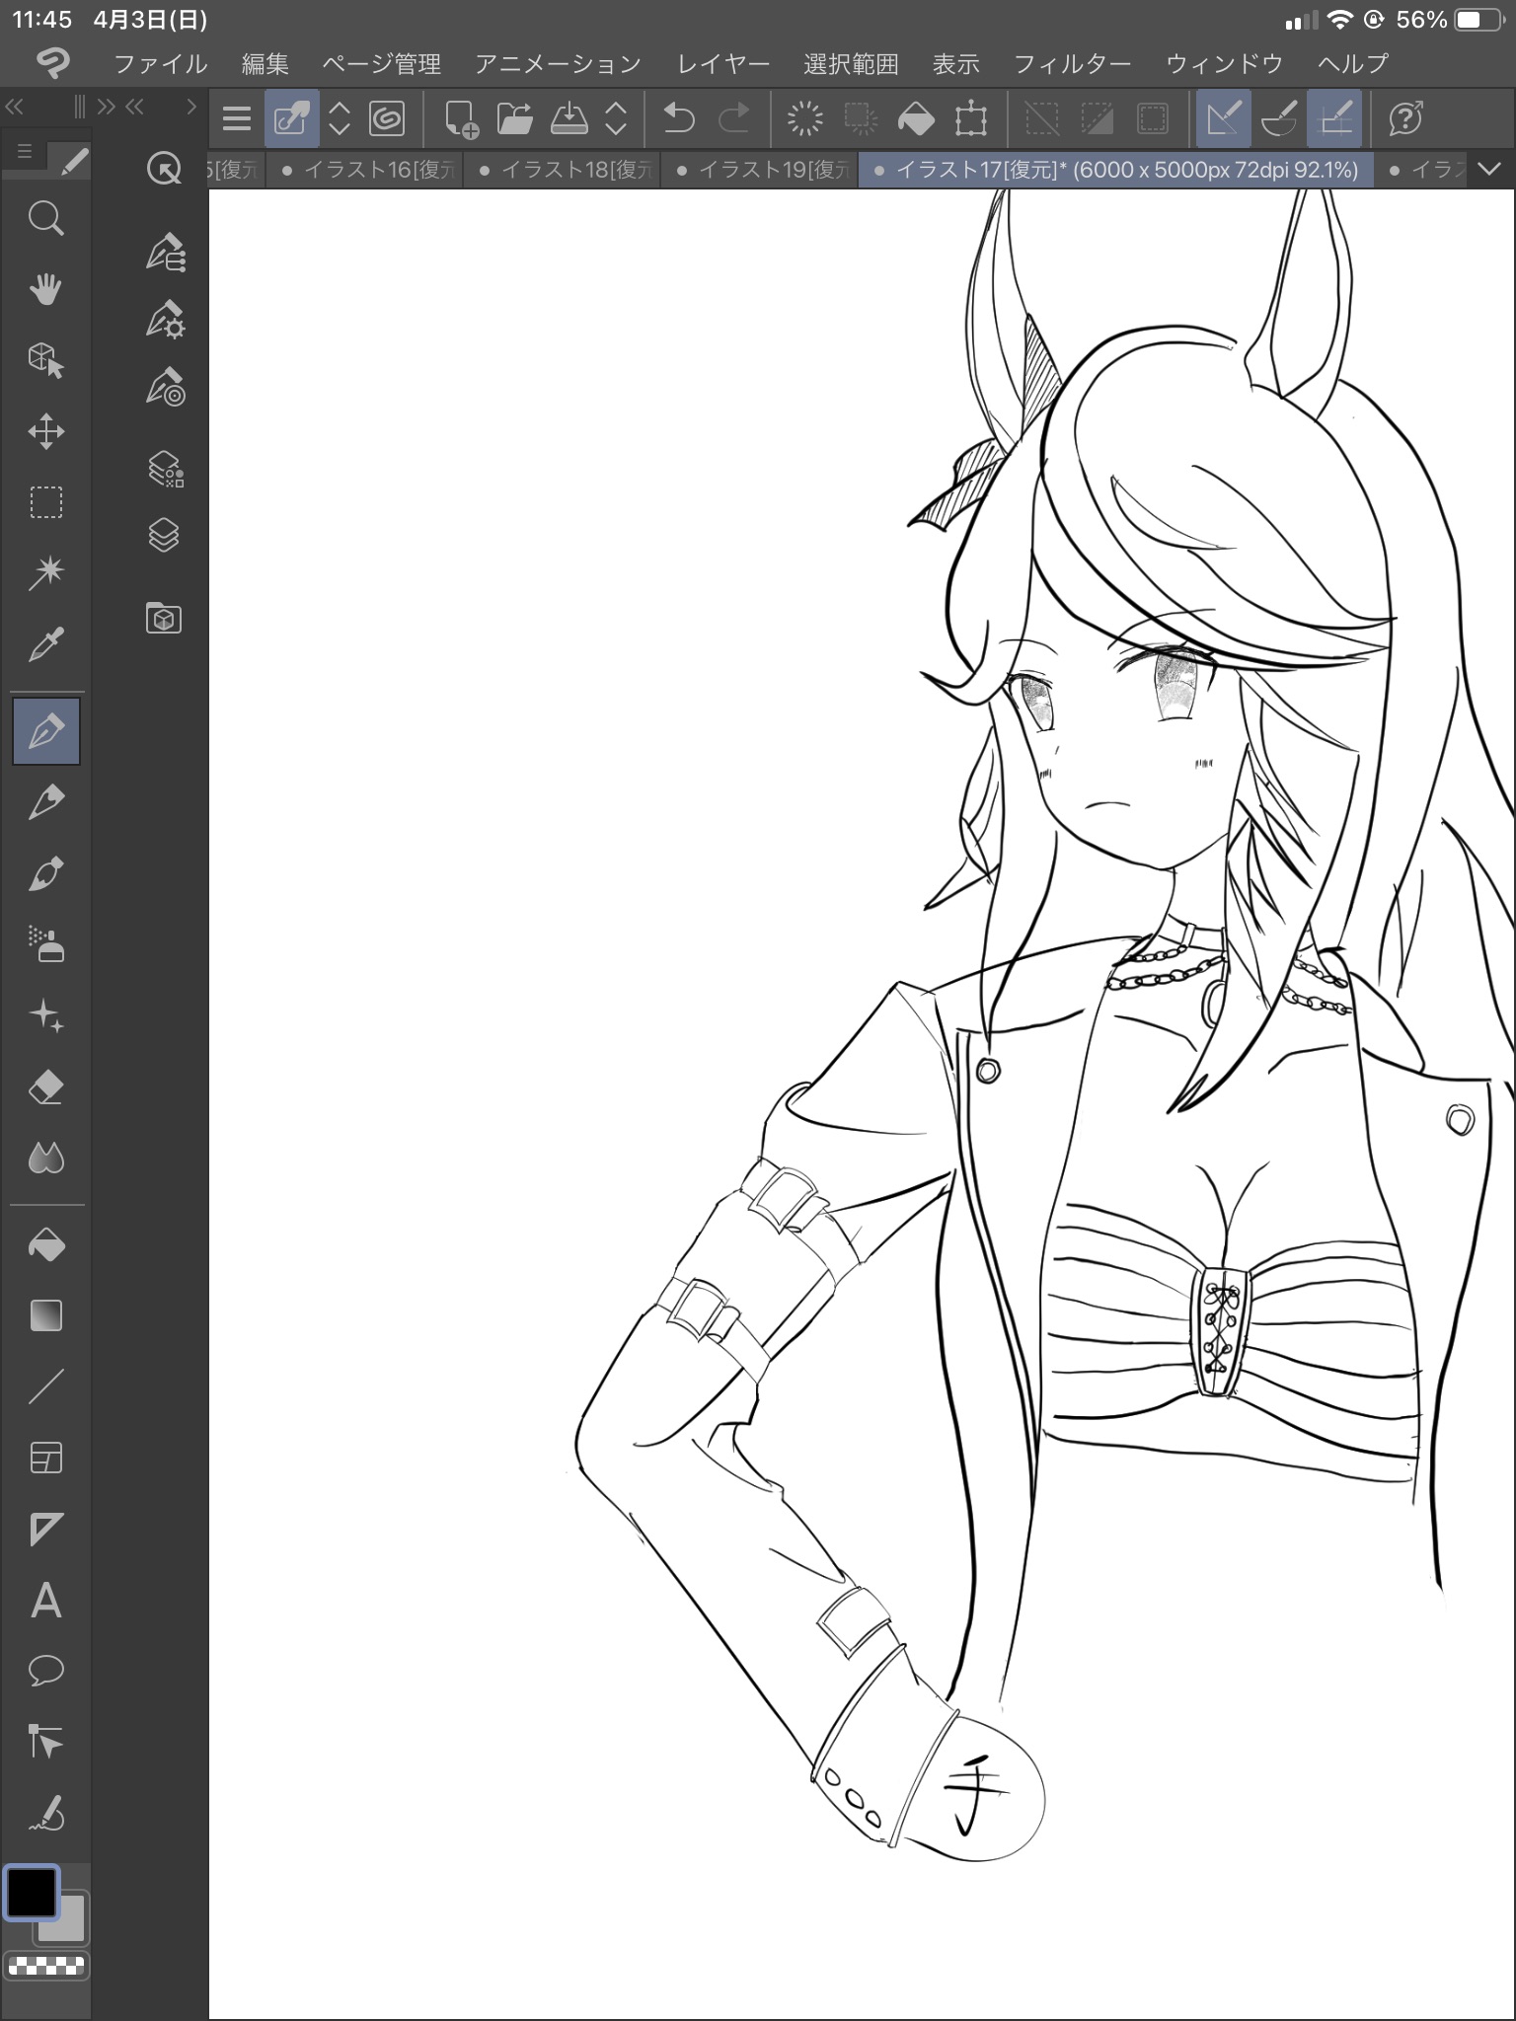Redo the undone action
Screen dimensions: 1516x2021
[x=733, y=119]
